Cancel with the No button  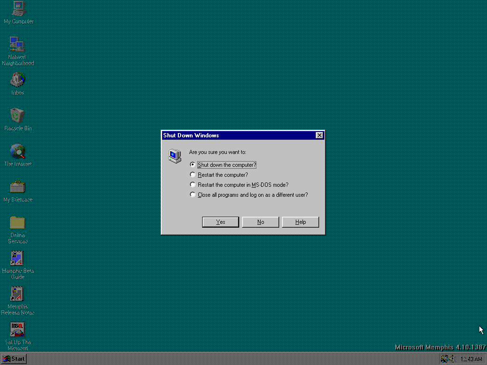tap(261, 222)
